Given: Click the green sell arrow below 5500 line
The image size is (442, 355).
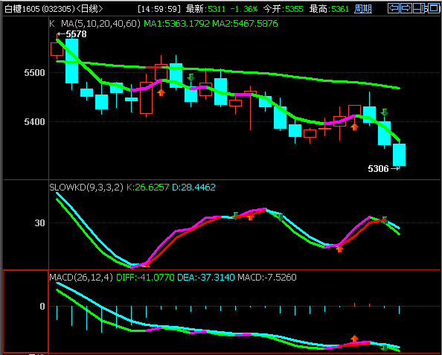Looking at the screenshot, I should coord(191,77).
